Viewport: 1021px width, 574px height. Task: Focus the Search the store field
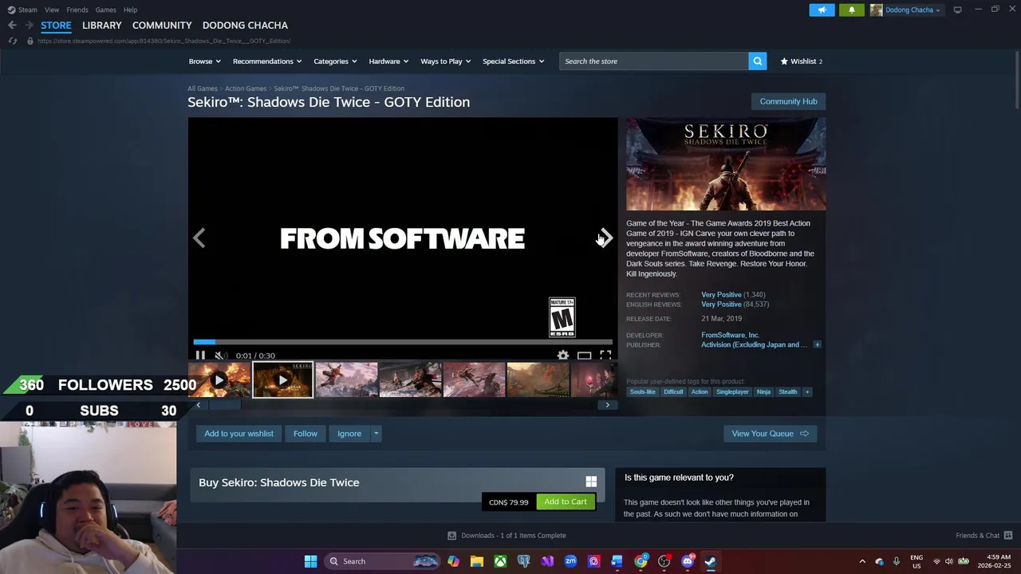click(x=653, y=61)
